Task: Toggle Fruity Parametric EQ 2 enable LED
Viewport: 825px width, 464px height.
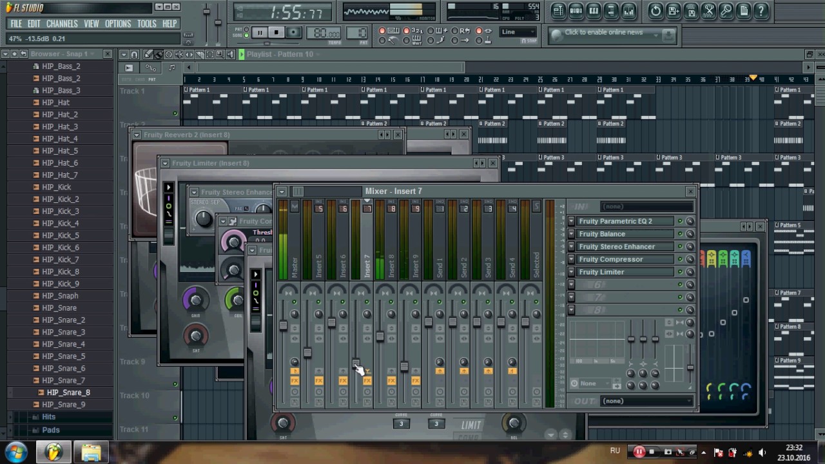Action: (x=679, y=221)
